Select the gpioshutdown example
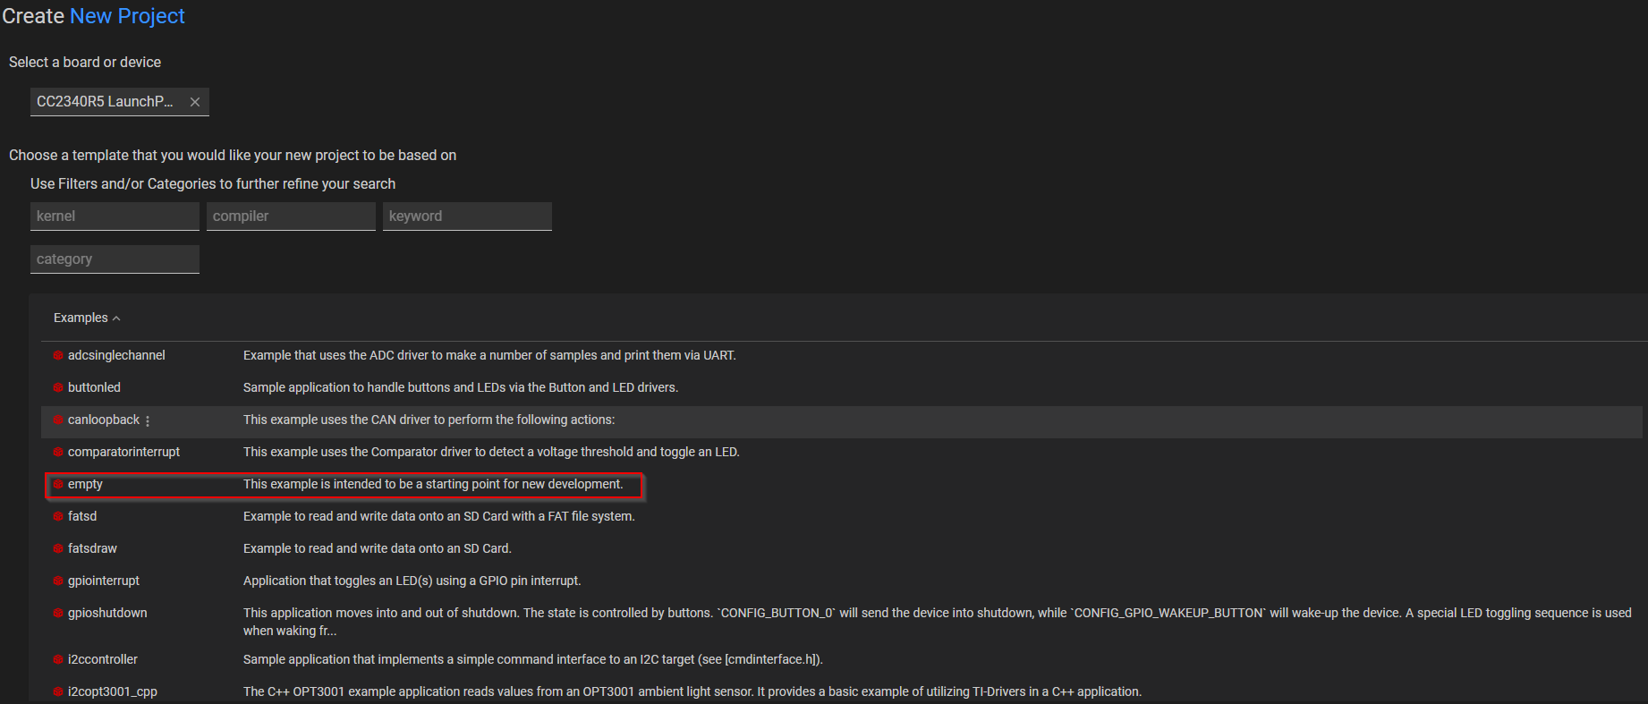1648x704 pixels. [x=107, y=613]
